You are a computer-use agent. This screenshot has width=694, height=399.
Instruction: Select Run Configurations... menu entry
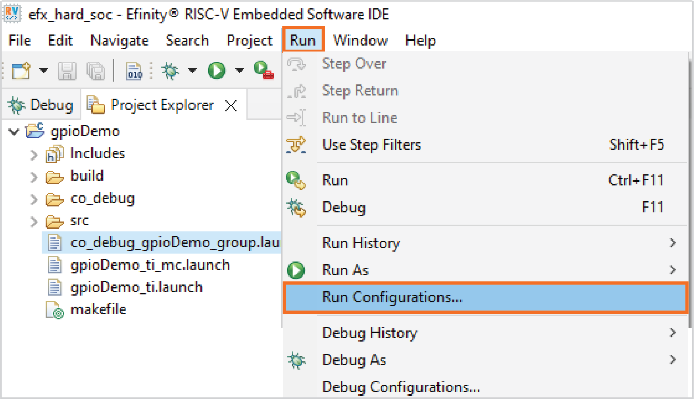(x=392, y=298)
